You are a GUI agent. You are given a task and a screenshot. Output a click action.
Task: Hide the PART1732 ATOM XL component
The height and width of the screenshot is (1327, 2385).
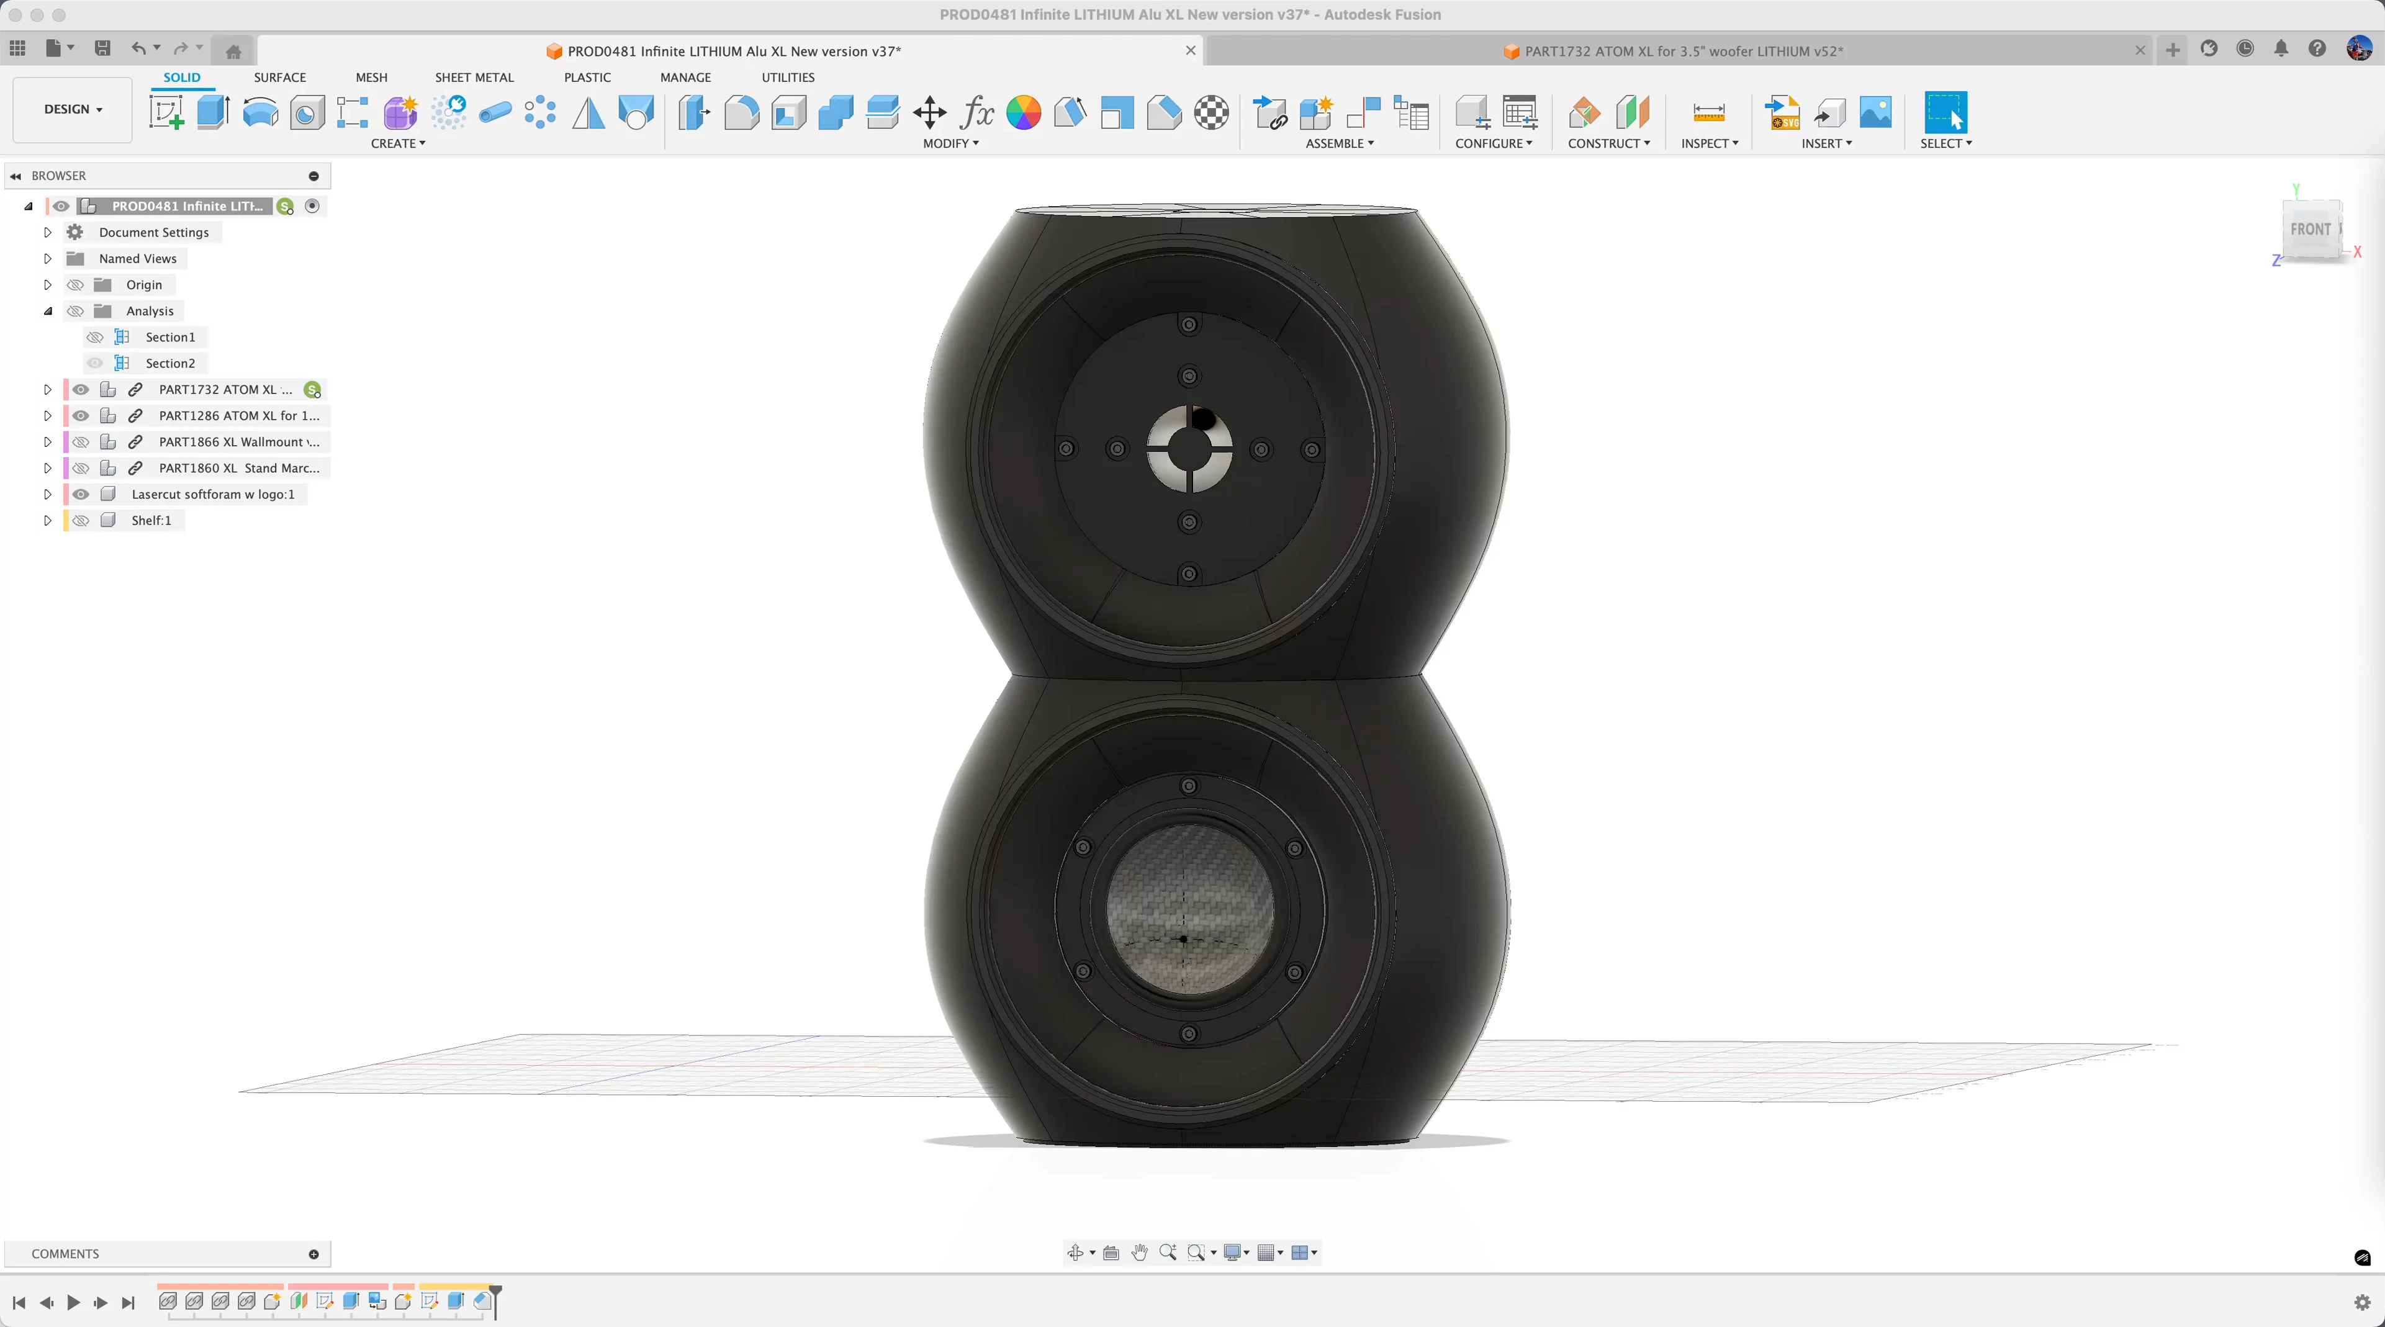pyautogui.click(x=81, y=390)
